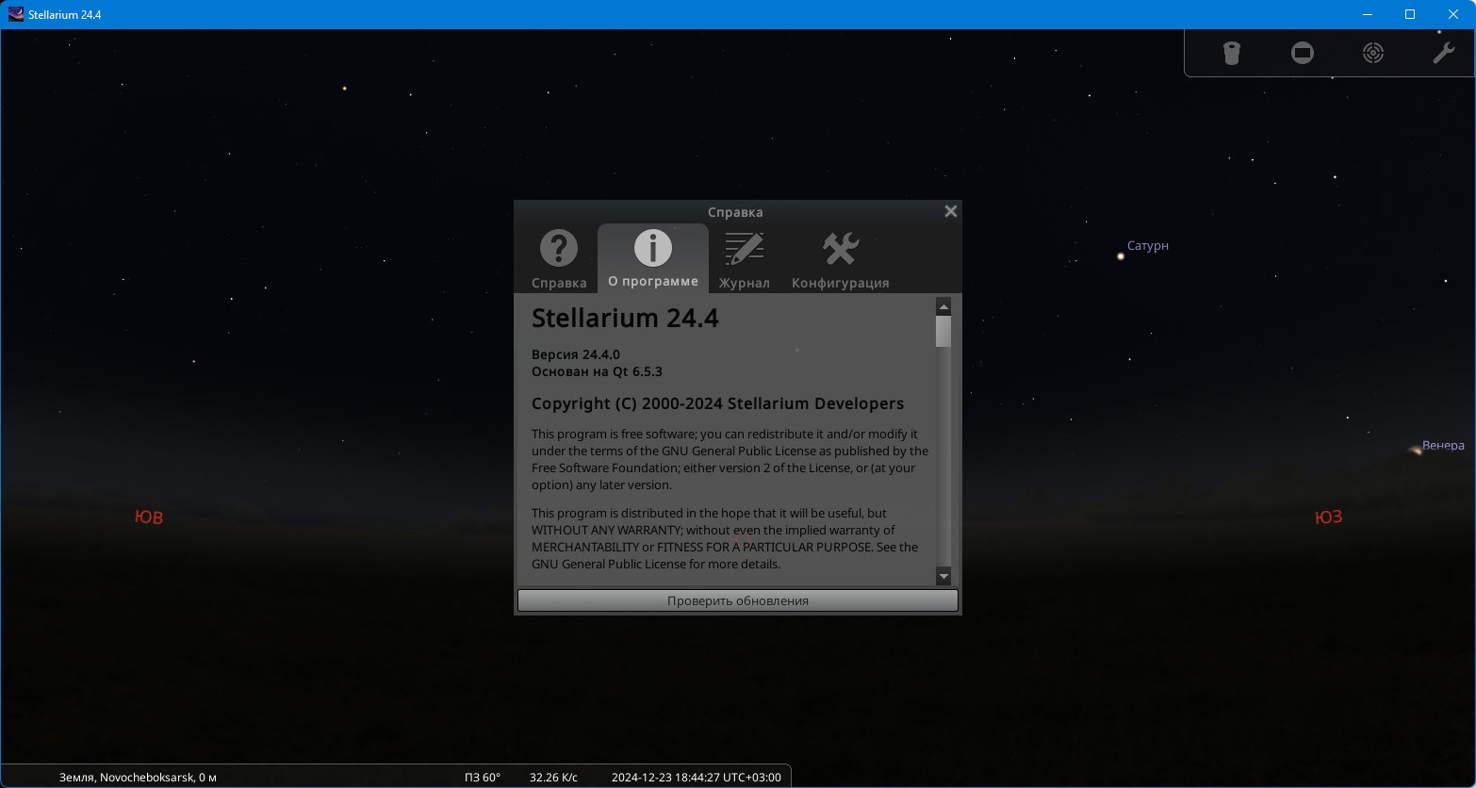The image size is (1476, 788).
Task: Click the scrollbar thumb in About text
Action: click(x=943, y=332)
